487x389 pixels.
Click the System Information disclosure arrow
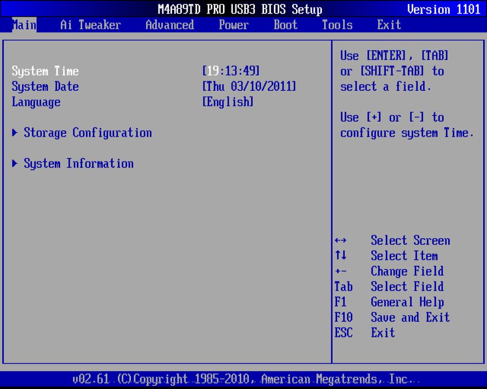click(x=15, y=164)
